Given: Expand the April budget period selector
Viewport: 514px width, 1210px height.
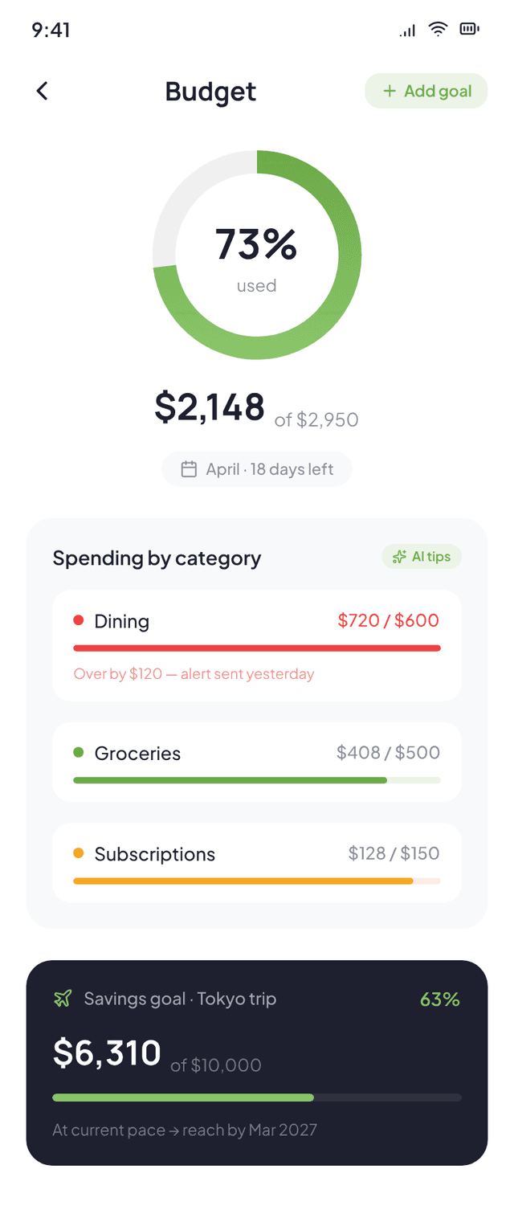Looking at the screenshot, I should coord(256,468).
